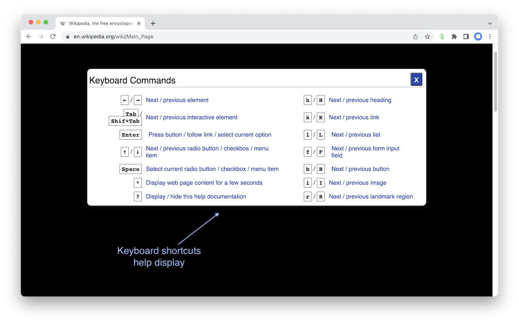
Task: Click the lowercase h key cap
Action: pyautogui.click(x=308, y=100)
